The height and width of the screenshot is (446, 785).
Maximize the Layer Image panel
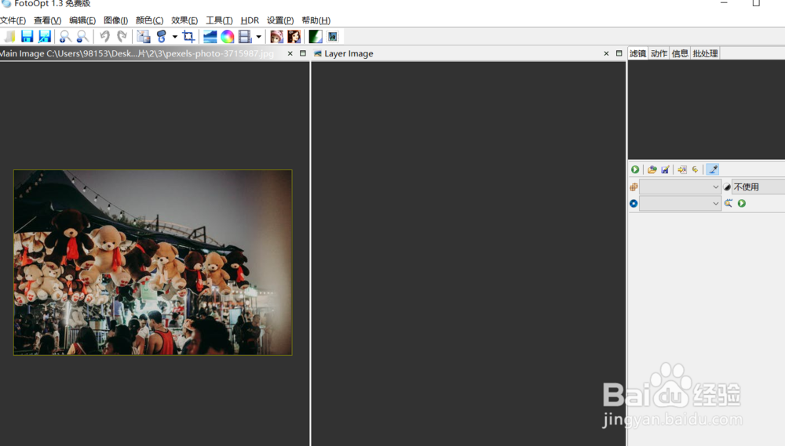pyautogui.click(x=619, y=53)
